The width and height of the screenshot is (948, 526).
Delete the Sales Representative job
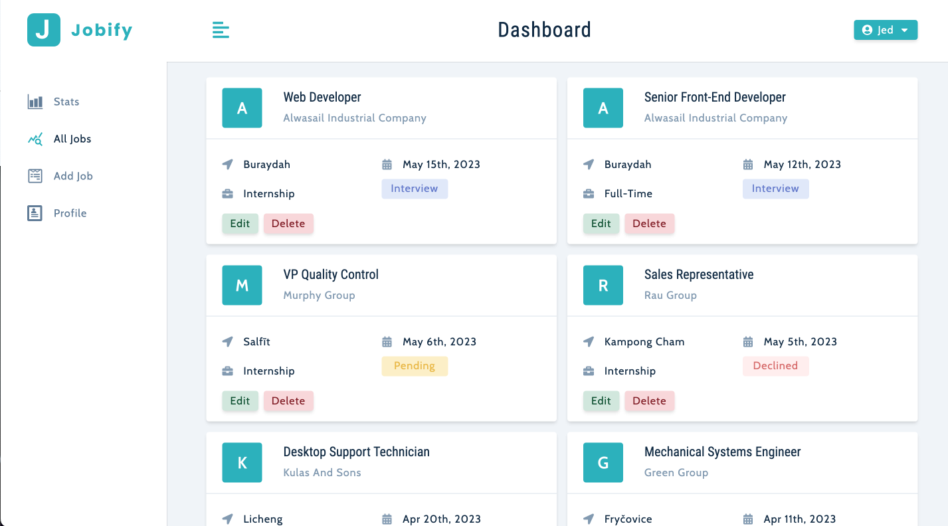(649, 401)
